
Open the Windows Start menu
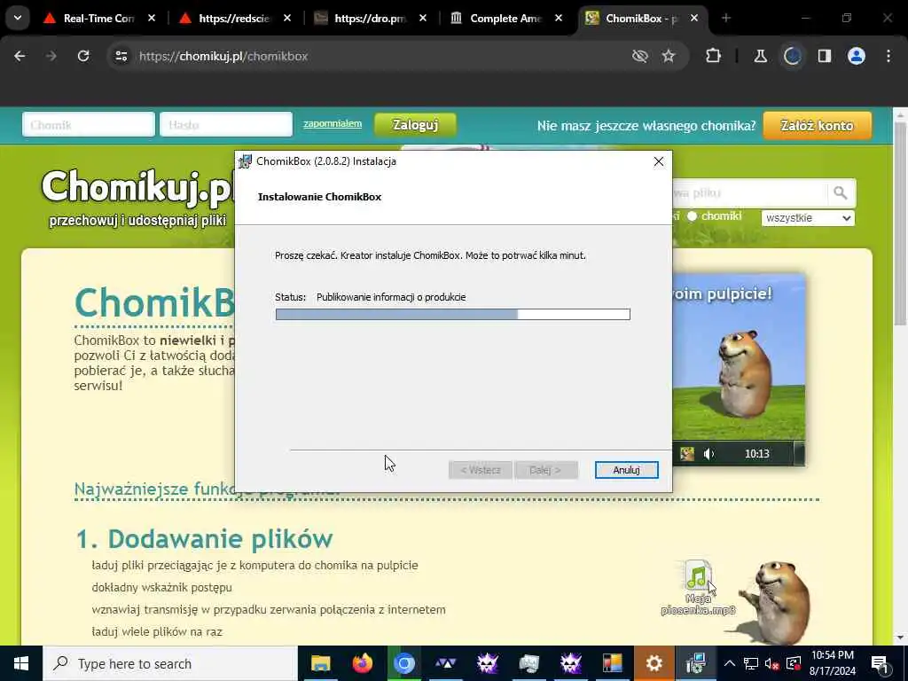tap(21, 663)
